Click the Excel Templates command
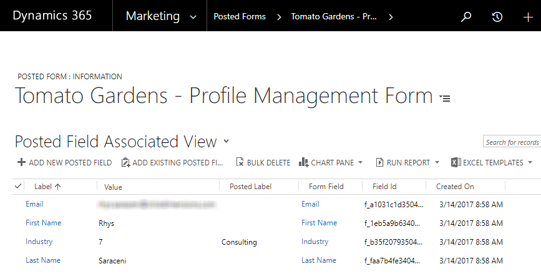 tap(492, 162)
